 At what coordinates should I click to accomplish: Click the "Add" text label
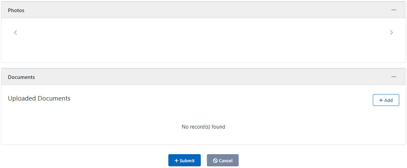pyautogui.click(x=388, y=100)
